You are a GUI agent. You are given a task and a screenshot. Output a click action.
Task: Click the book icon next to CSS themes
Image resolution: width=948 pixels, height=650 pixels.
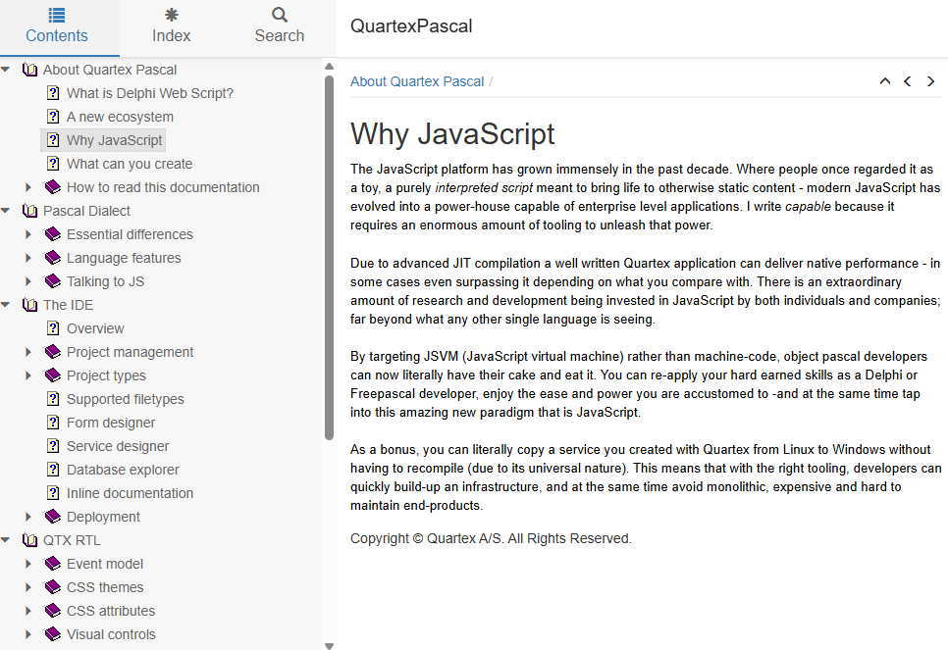coord(53,587)
